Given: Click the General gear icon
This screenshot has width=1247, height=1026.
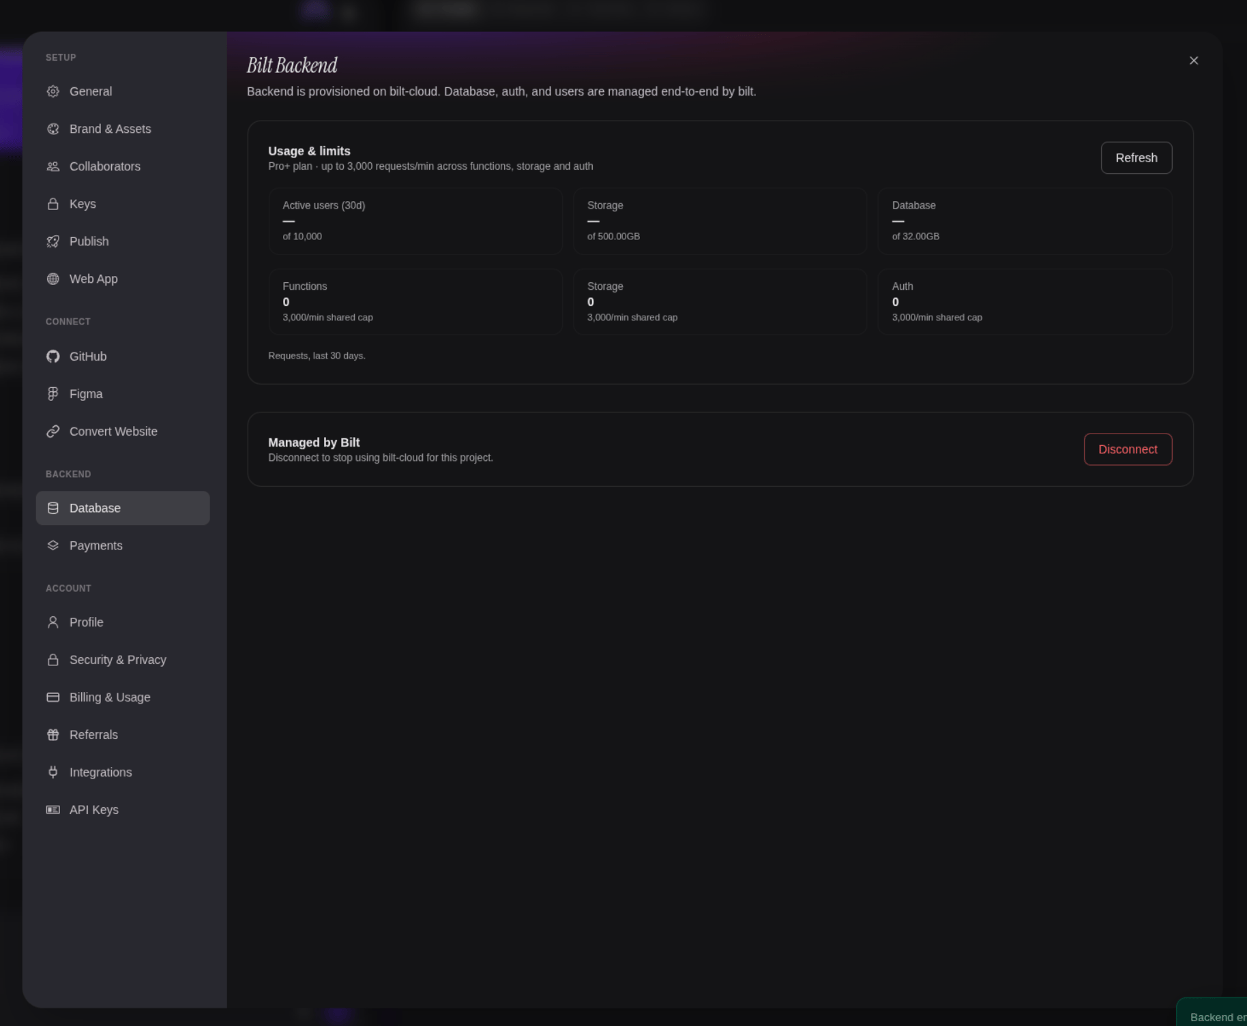Looking at the screenshot, I should 53,91.
